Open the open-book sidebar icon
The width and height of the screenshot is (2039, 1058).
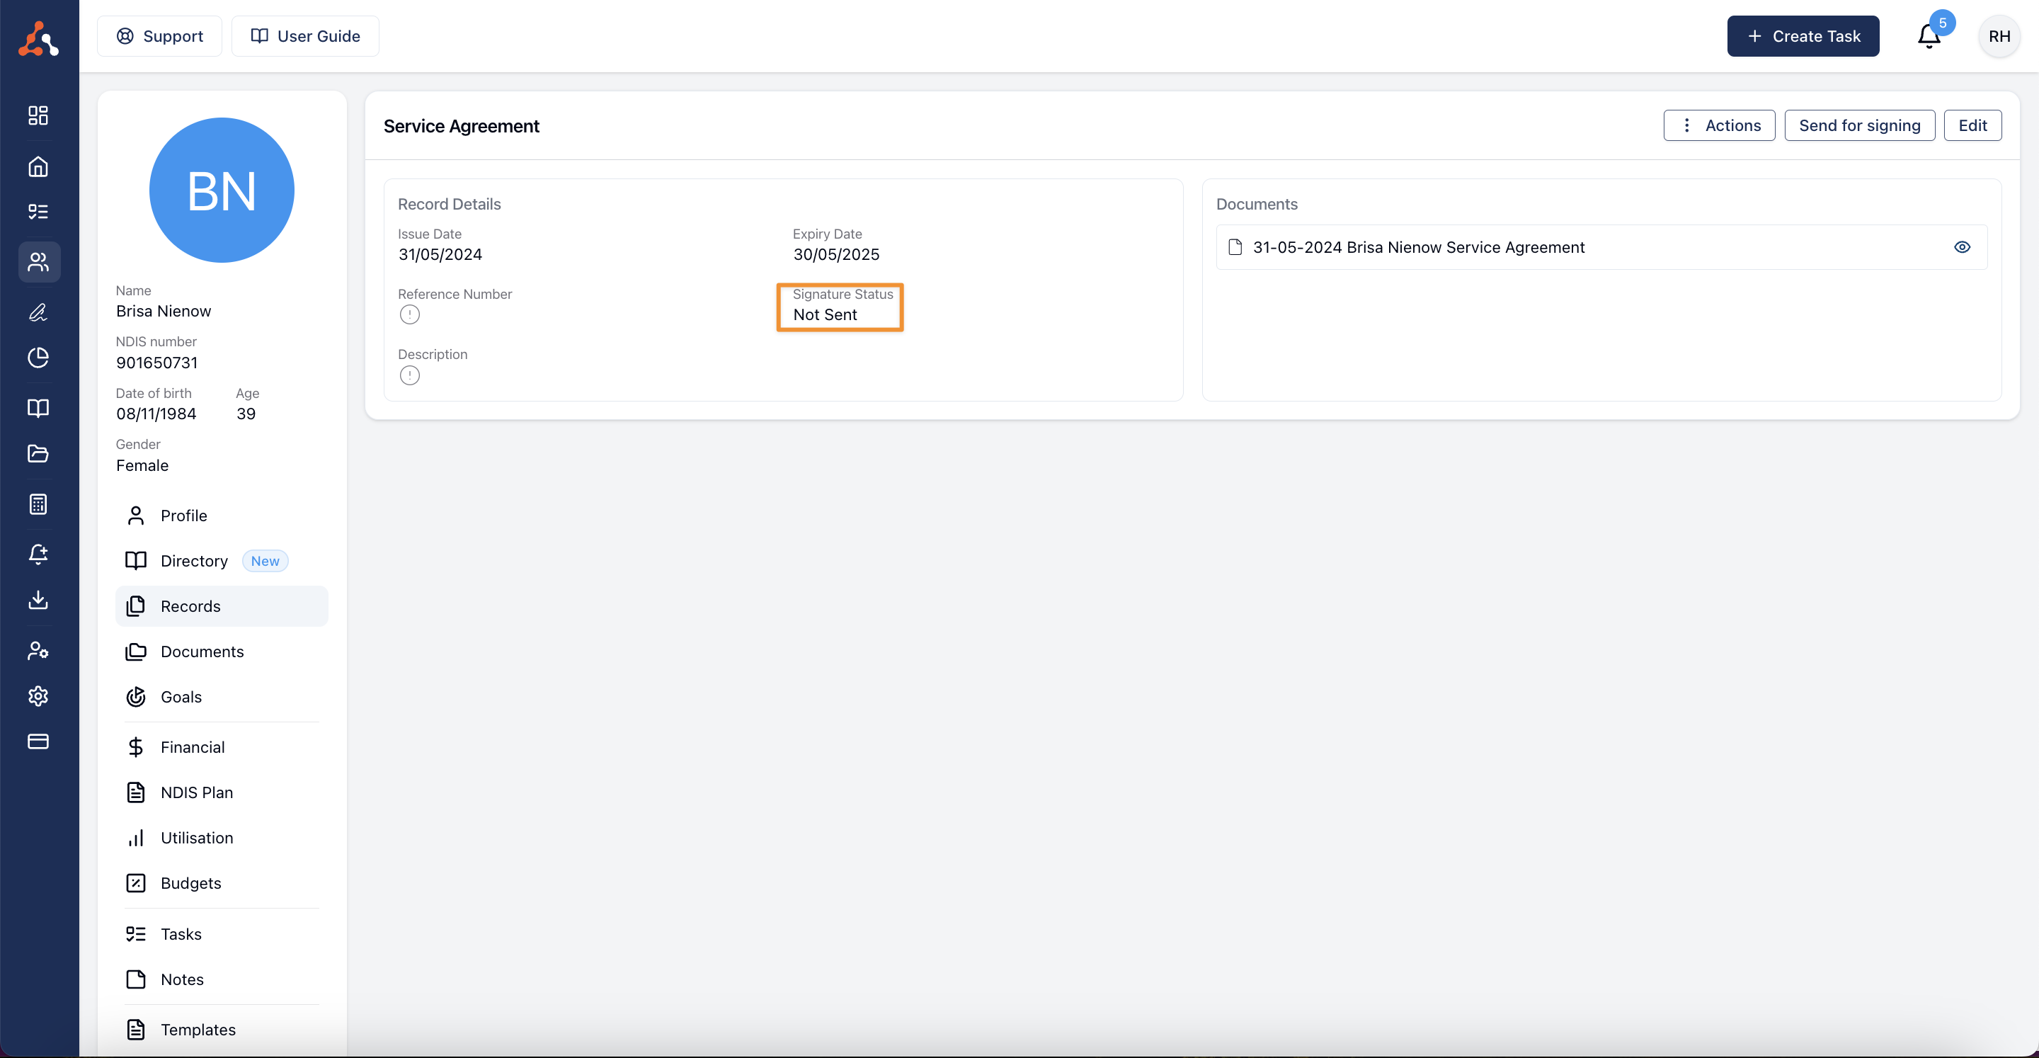(38, 408)
